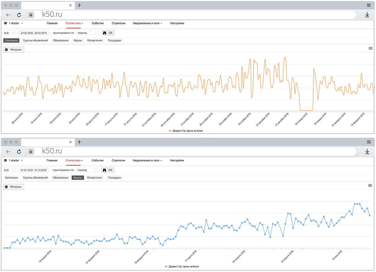Open hamburger menu in bottom browser title bar
The width and height of the screenshot is (376, 272).
(369, 142)
